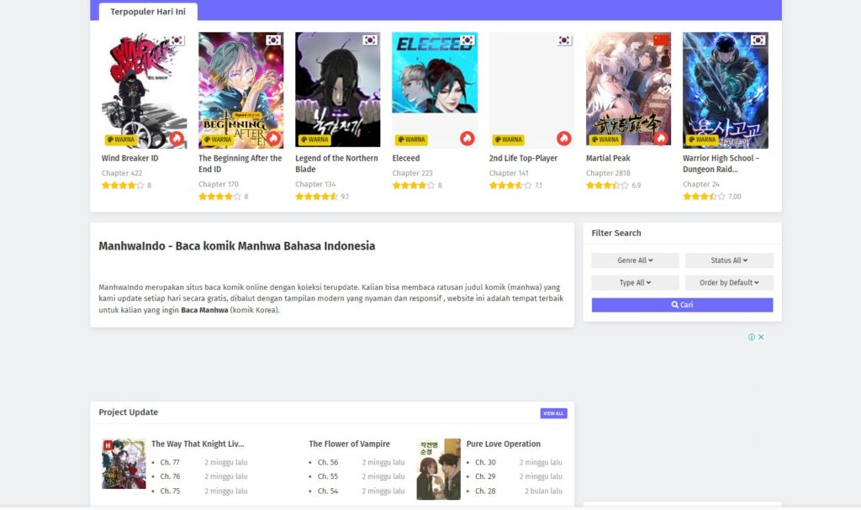Open The Flower of Vampire title
861x510 pixels.
[x=349, y=444]
